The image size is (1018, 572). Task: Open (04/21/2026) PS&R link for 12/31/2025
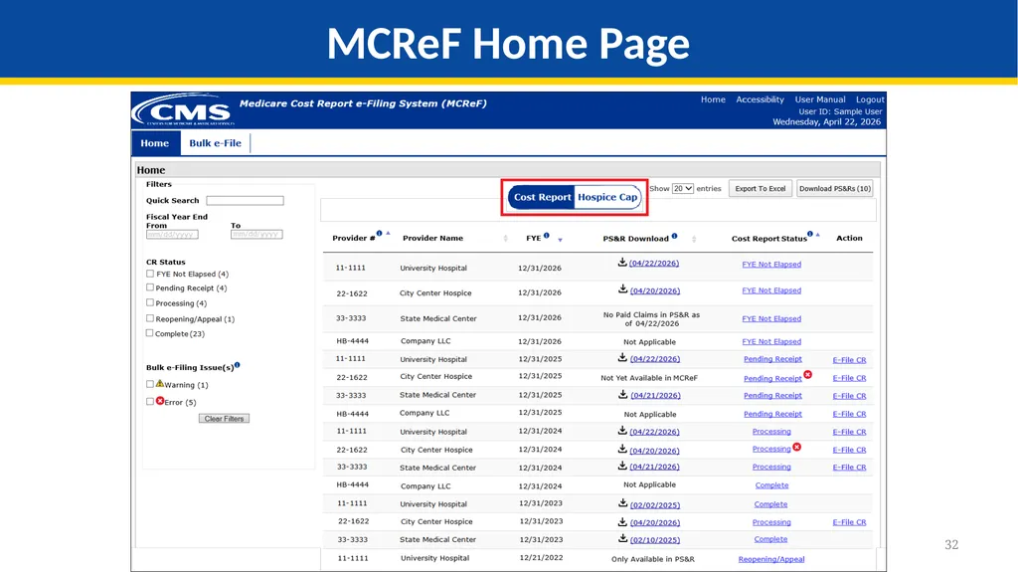(x=655, y=395)
